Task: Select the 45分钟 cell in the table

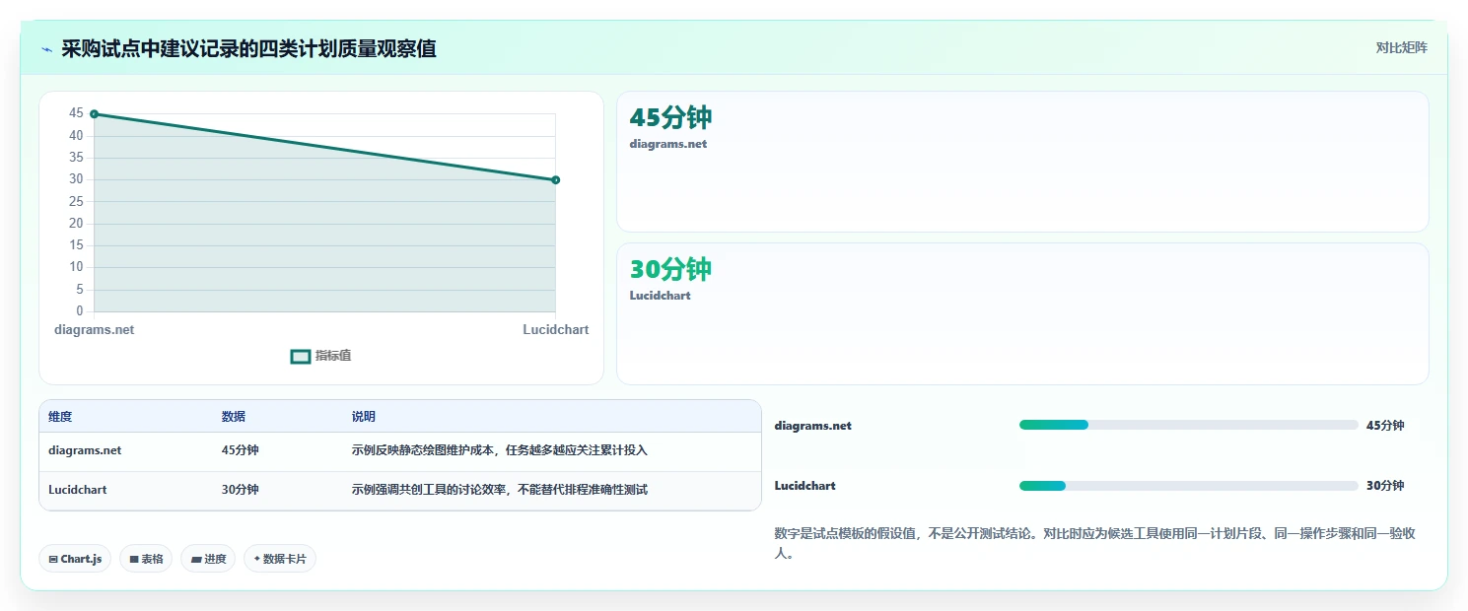Action: [241, 450]
